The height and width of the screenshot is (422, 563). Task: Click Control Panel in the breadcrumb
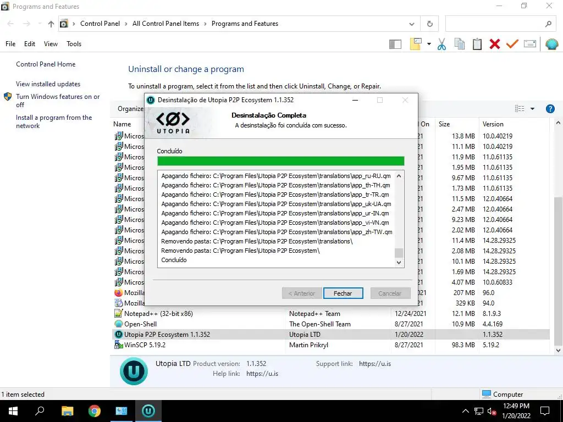tap(100, 24)
